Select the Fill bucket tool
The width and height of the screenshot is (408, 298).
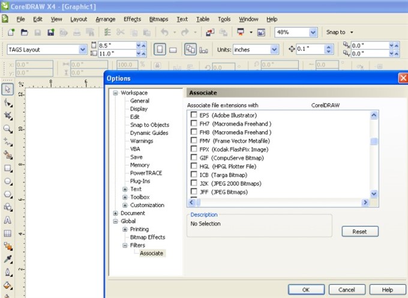pyautogui.click(x=8, y=285)
